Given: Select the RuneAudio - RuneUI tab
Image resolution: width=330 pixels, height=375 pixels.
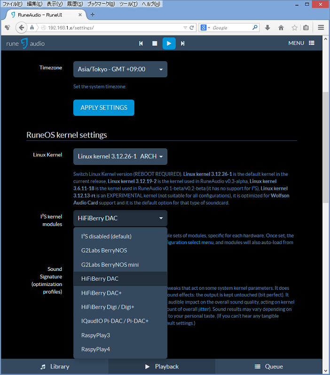Looking at the screenshot, I should (x=45, y=15).
